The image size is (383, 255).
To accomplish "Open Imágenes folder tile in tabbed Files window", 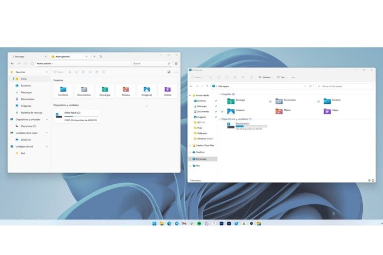I will point(146,91).
